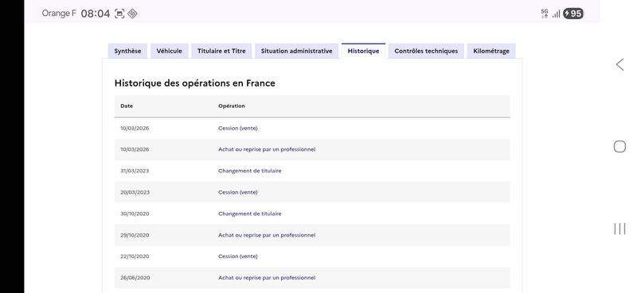Click the Opération column header
This screenshot has height=293, width=637.
click(x=232, y=106)
